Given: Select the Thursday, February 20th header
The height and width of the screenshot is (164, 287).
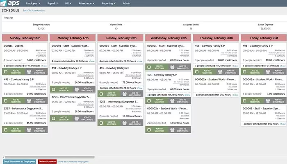Looking at the screenshot, I should click(216, 38).
